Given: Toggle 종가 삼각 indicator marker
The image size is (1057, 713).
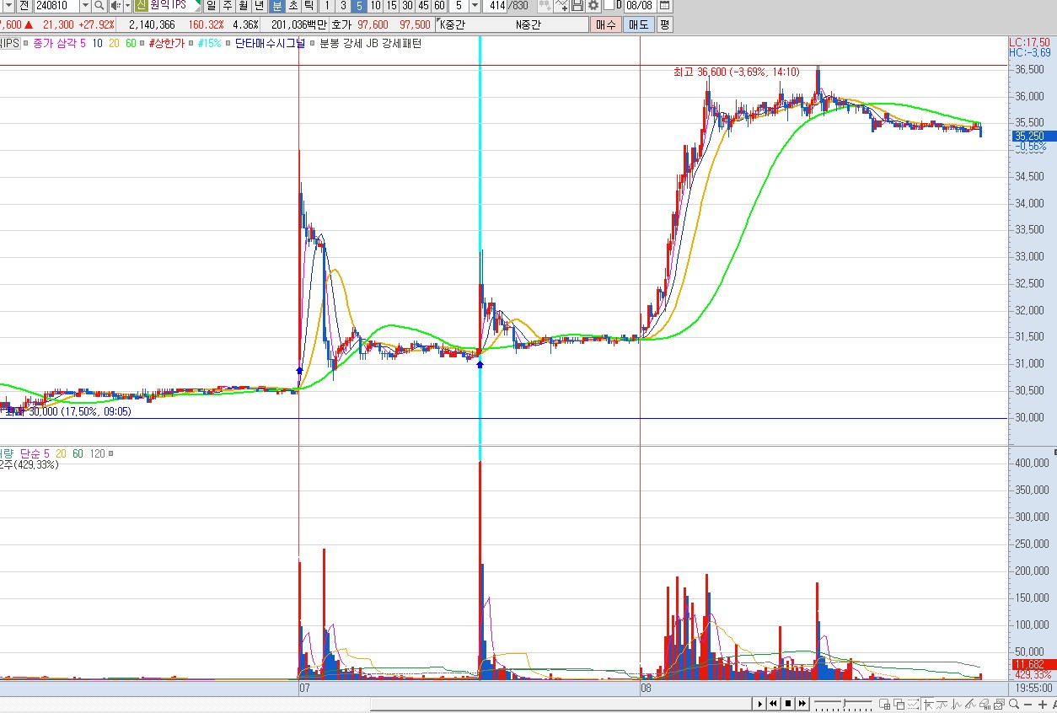Looking at the screenshot, I should point(26,43).
